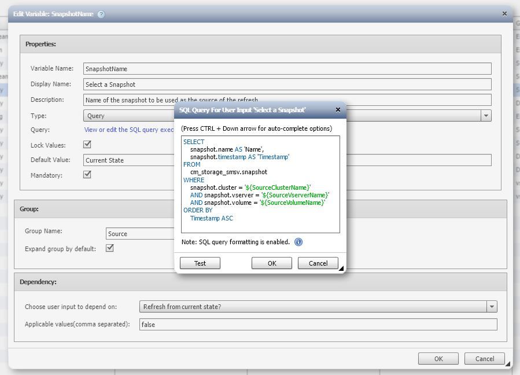Close the Edit Variable dialog

(504, 14)
